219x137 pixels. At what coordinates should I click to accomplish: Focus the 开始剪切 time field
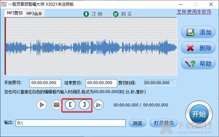click(x=45, y=83)
